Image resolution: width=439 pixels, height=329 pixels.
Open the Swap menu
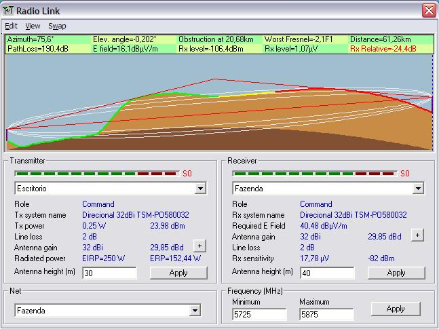tap(57, 26)
